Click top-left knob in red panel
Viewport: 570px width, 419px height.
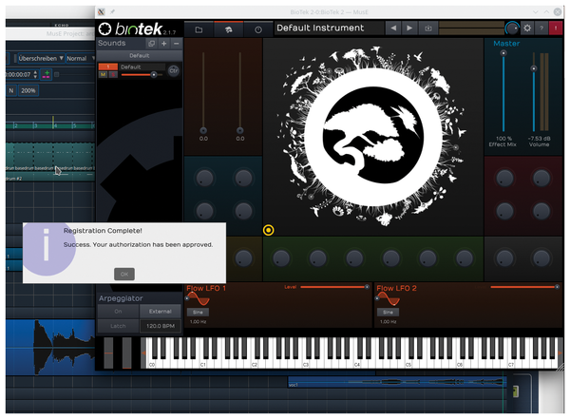click(505, 178)
